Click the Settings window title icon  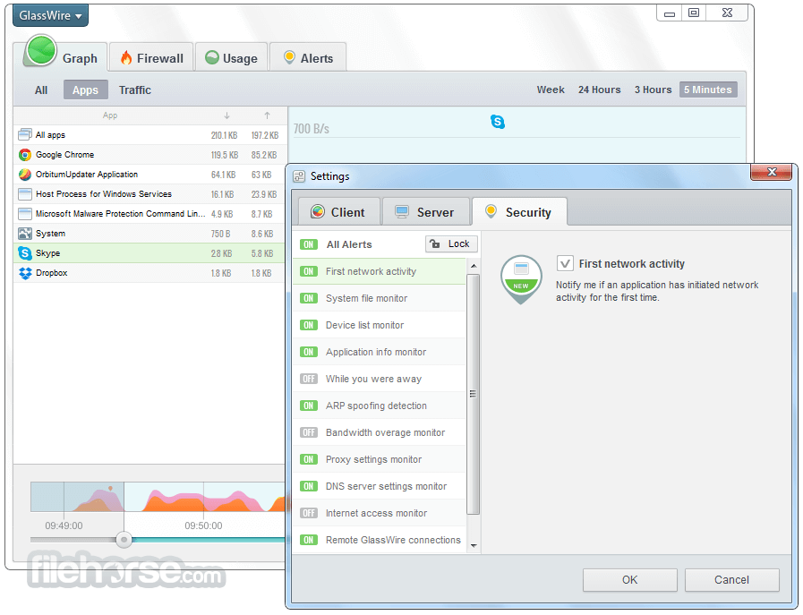(299, 176)
